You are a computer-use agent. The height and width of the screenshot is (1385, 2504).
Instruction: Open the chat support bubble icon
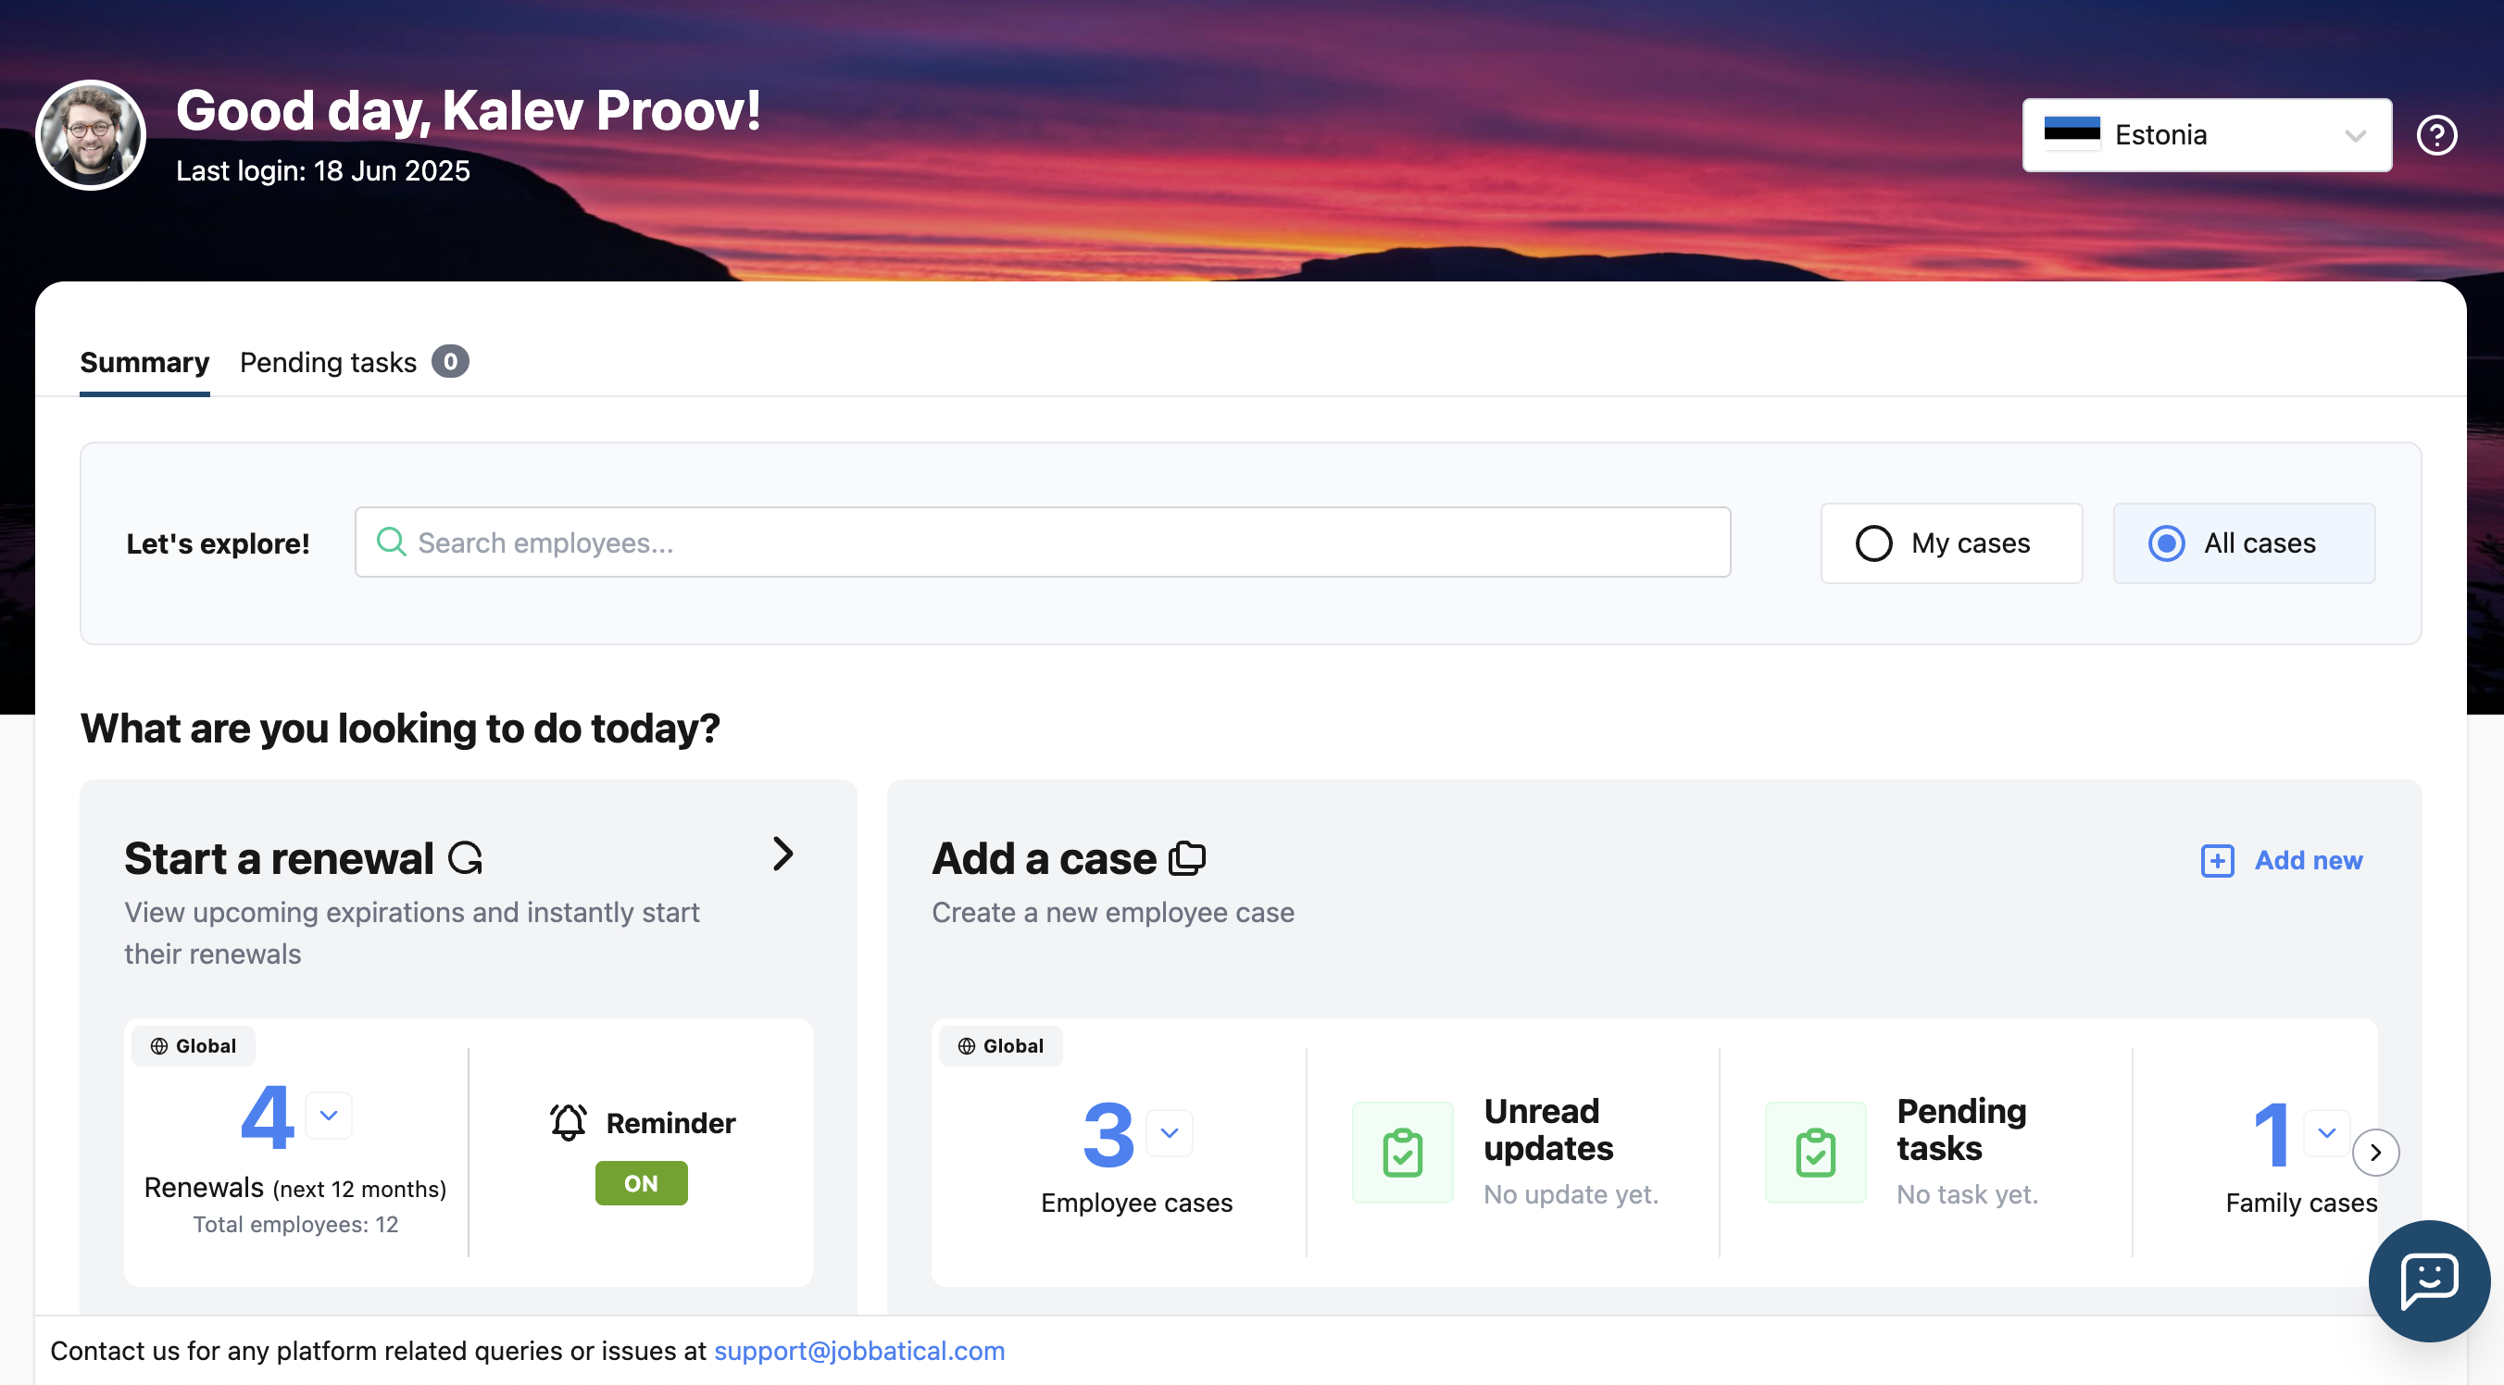pyautogui.click(x=2428, y=1281)
